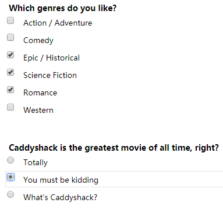
Task: Check the Action / Adventure checkbox
Action: coord(10,20)
